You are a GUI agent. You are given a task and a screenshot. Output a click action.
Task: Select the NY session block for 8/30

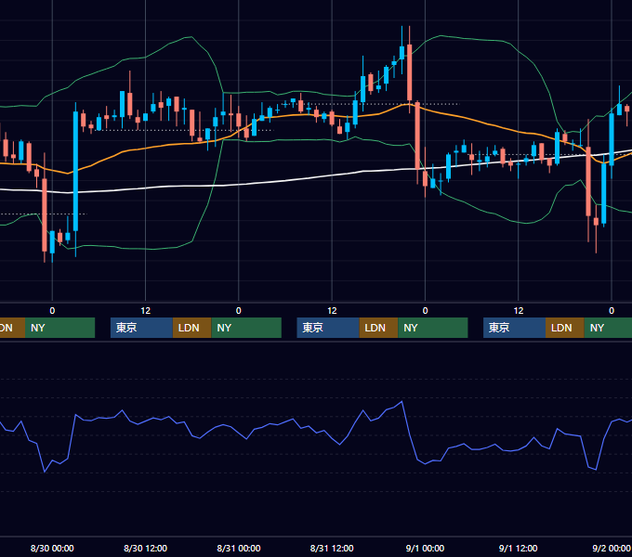click(246, 328)
